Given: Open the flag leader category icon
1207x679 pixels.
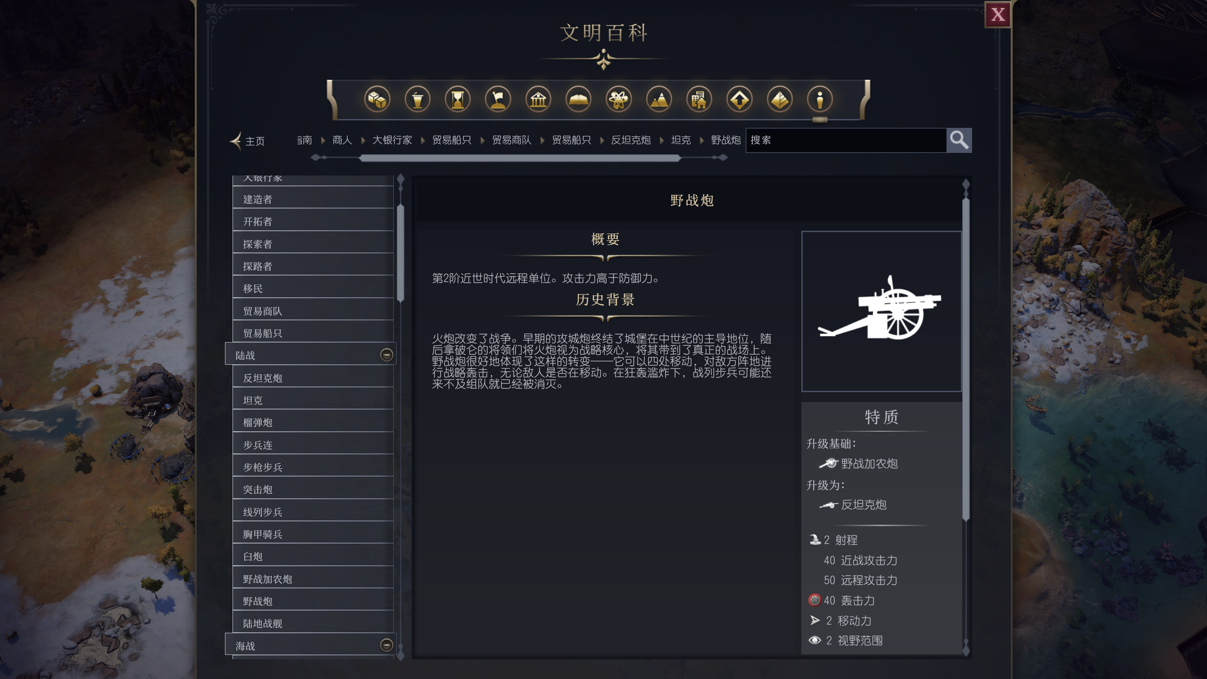Looking at the screenshot, I should click(x=498, y=100).
